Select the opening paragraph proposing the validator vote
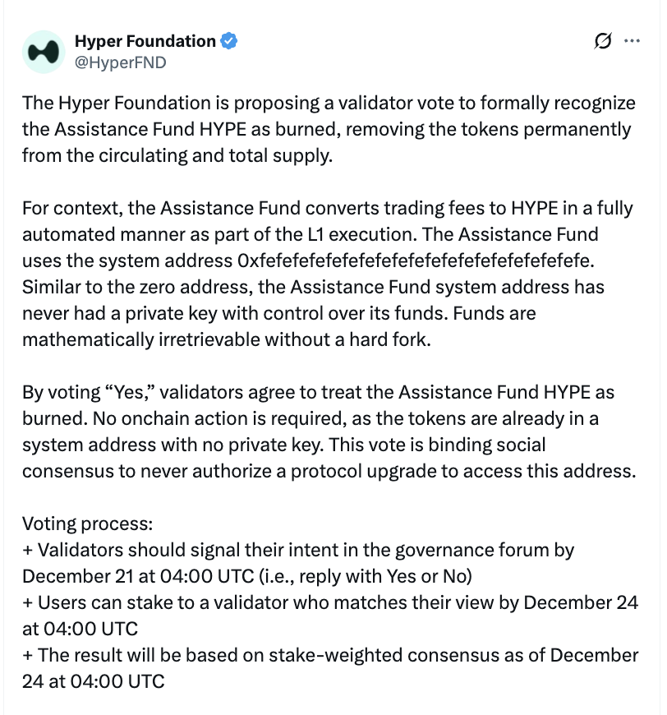667x715 pixels. tap(329, 129)
